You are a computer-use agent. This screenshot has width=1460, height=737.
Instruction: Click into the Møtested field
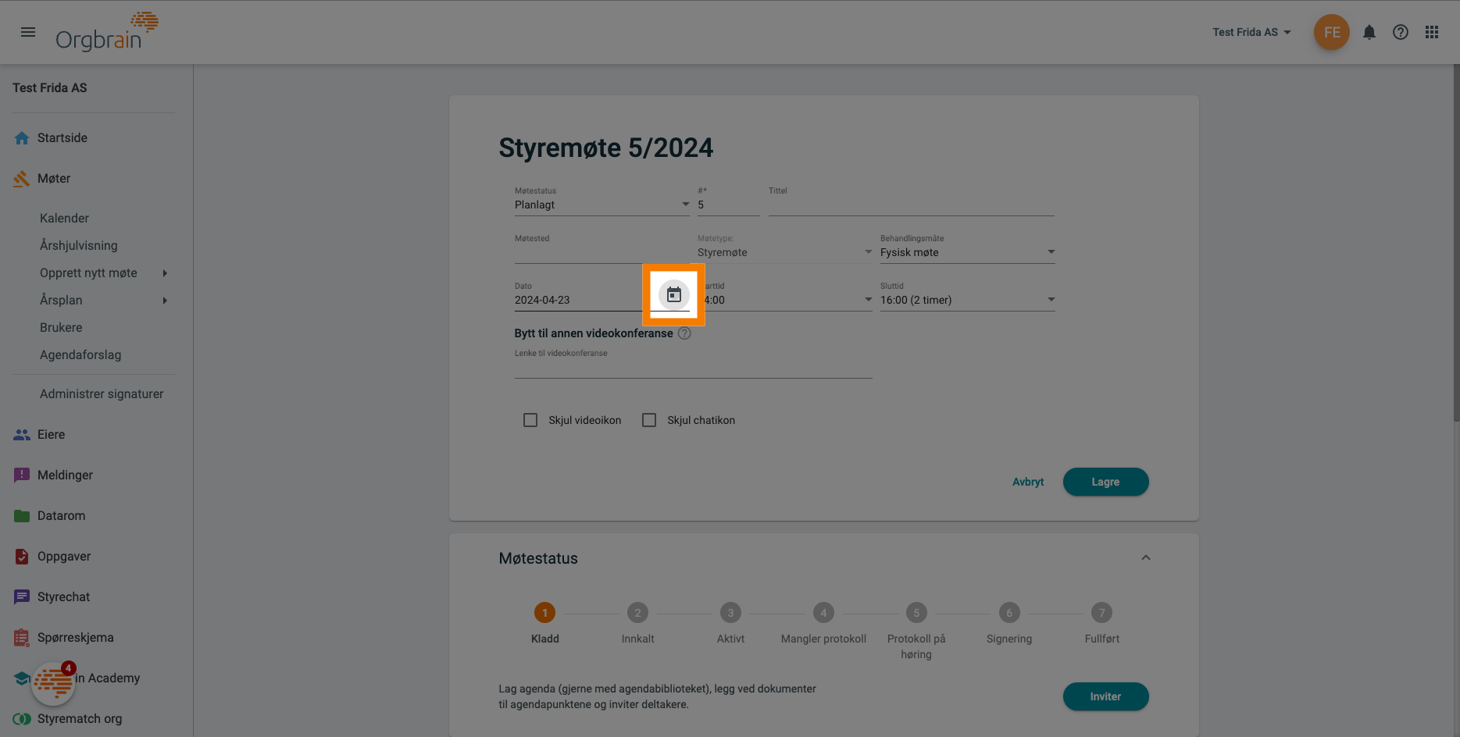click(x=601, y=253)
